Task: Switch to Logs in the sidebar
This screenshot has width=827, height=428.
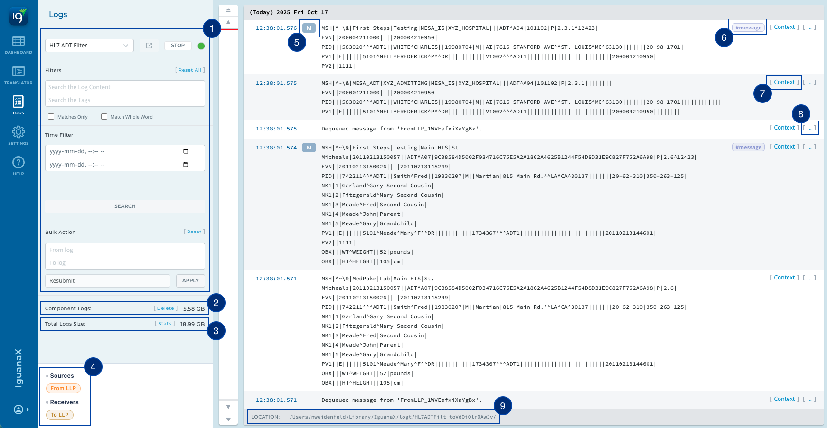Action: [x=19, y=105]
